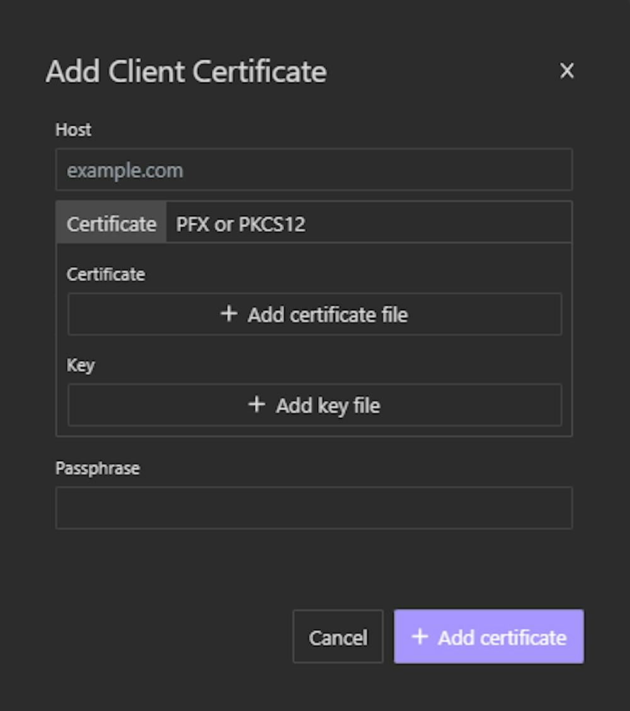Click inside the Host field showing example.com
The width and height of the screenshot is (630, 711).
pos(314,169)
